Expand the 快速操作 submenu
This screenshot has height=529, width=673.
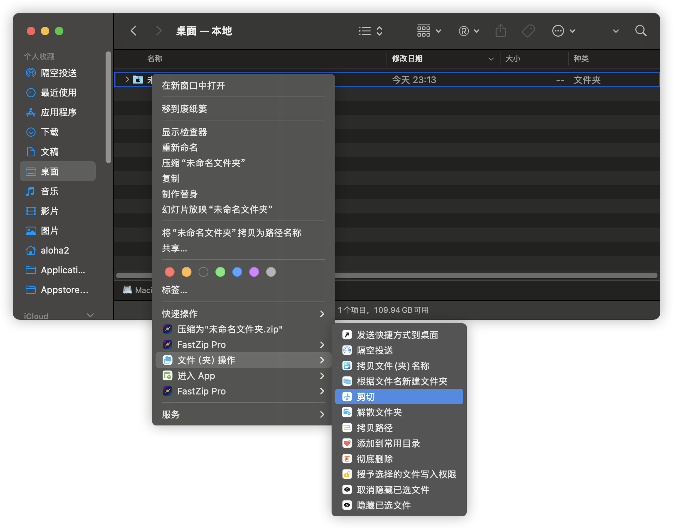pos(243,314)
